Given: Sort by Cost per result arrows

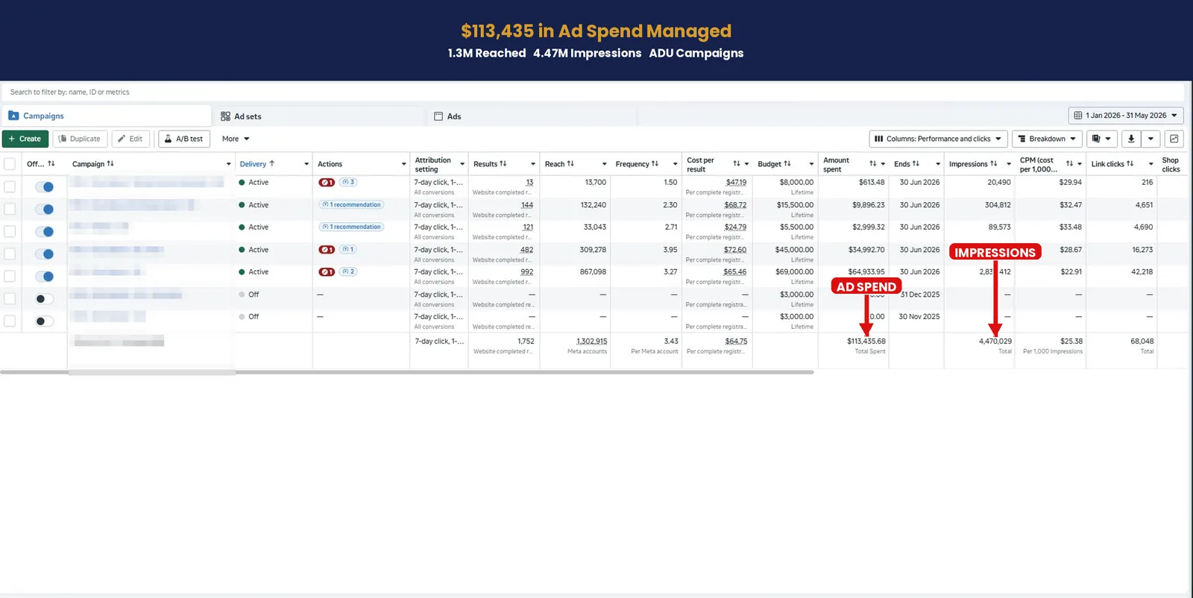Looking at the screenshot, I should click(737, 164).
